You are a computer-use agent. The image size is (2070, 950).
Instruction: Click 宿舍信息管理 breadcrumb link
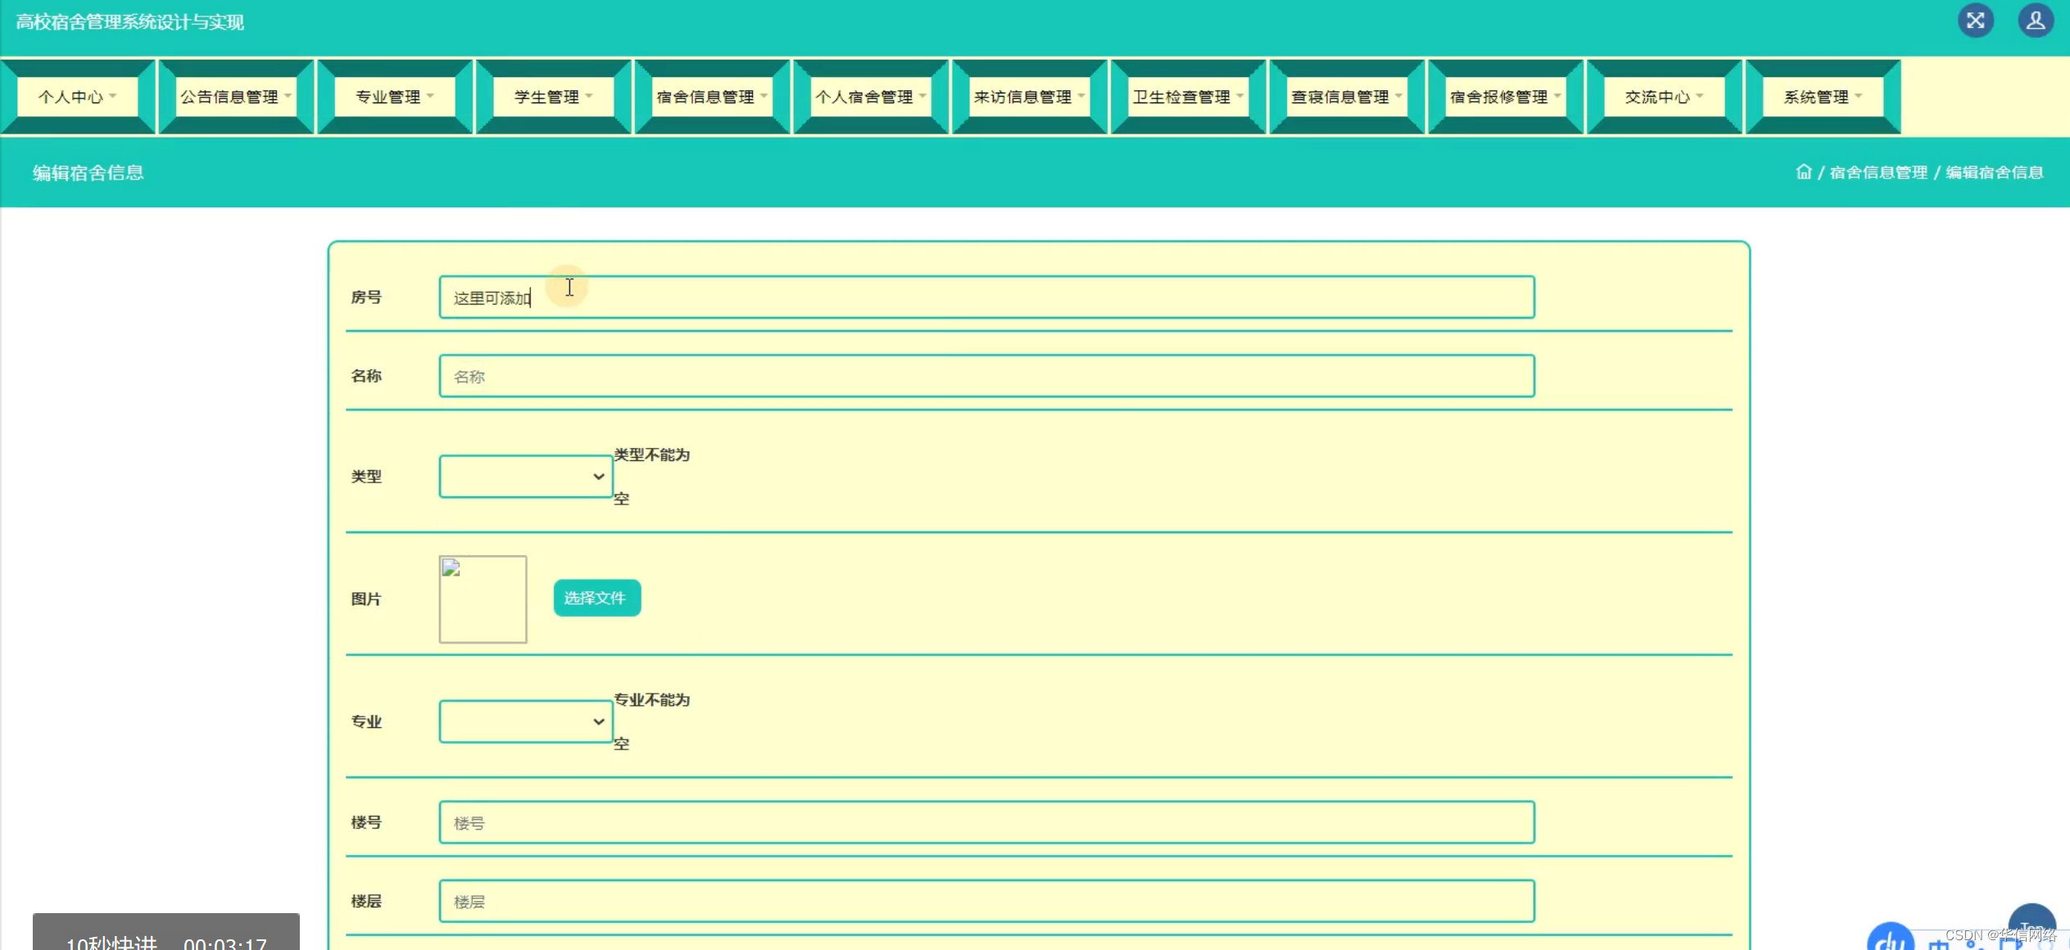pyautogui.click(x=1878, y=172)
